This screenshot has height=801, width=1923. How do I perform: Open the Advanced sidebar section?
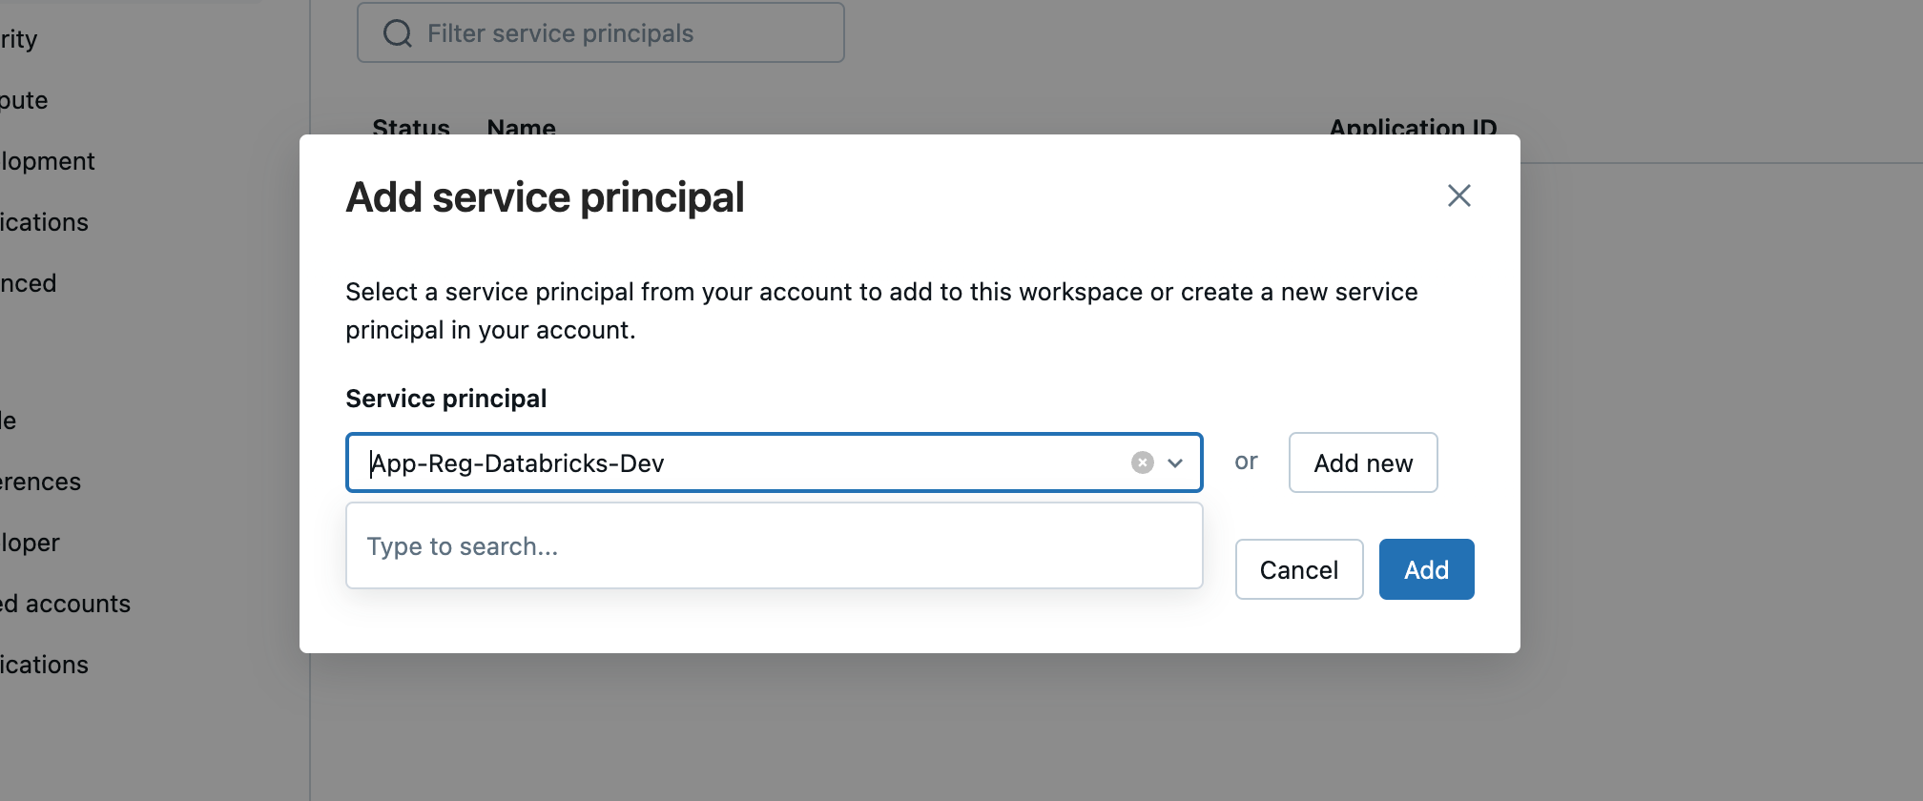(x=29, y=283)
